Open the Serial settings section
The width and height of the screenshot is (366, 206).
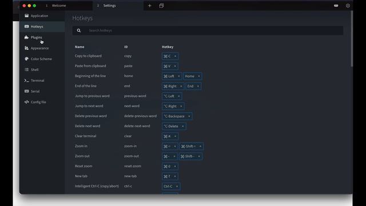(42, 91)
